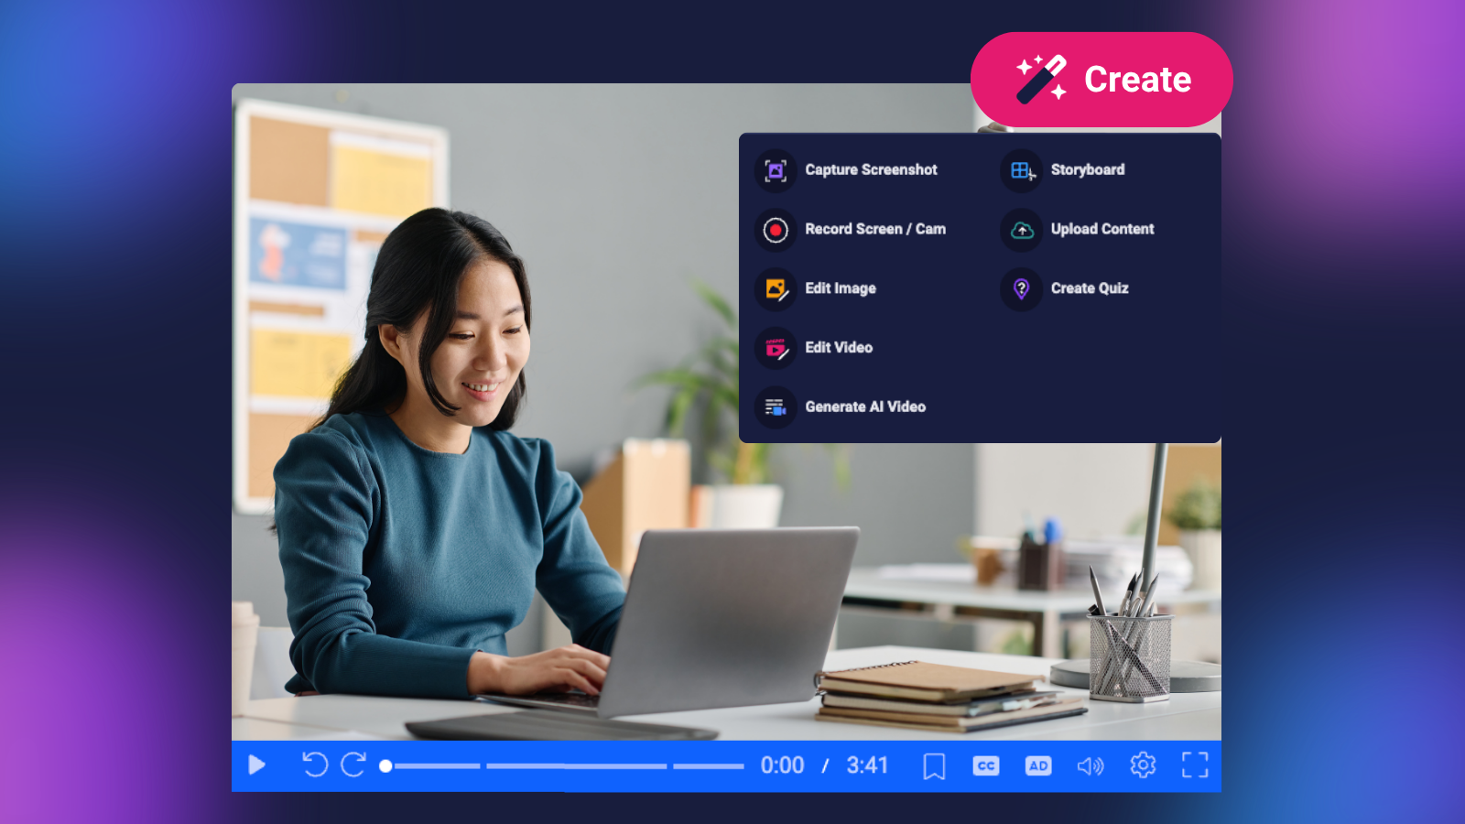Screen dimensions: 1465x824
Task: Open the Edit Image text option
Action: [841, 288]
